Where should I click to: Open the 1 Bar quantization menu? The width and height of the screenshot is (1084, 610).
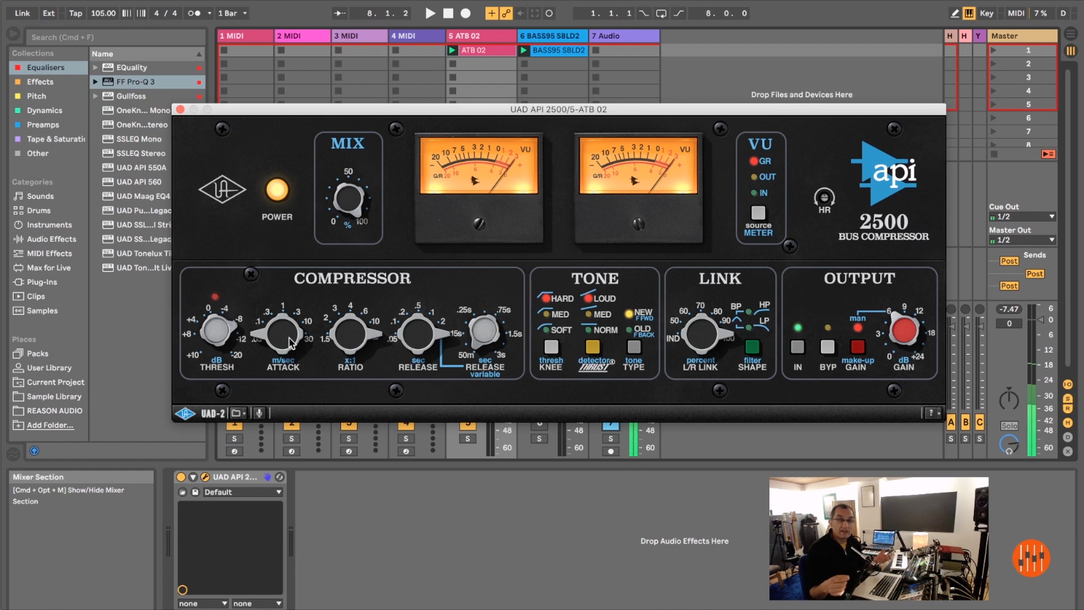click(x=232, y=13)
